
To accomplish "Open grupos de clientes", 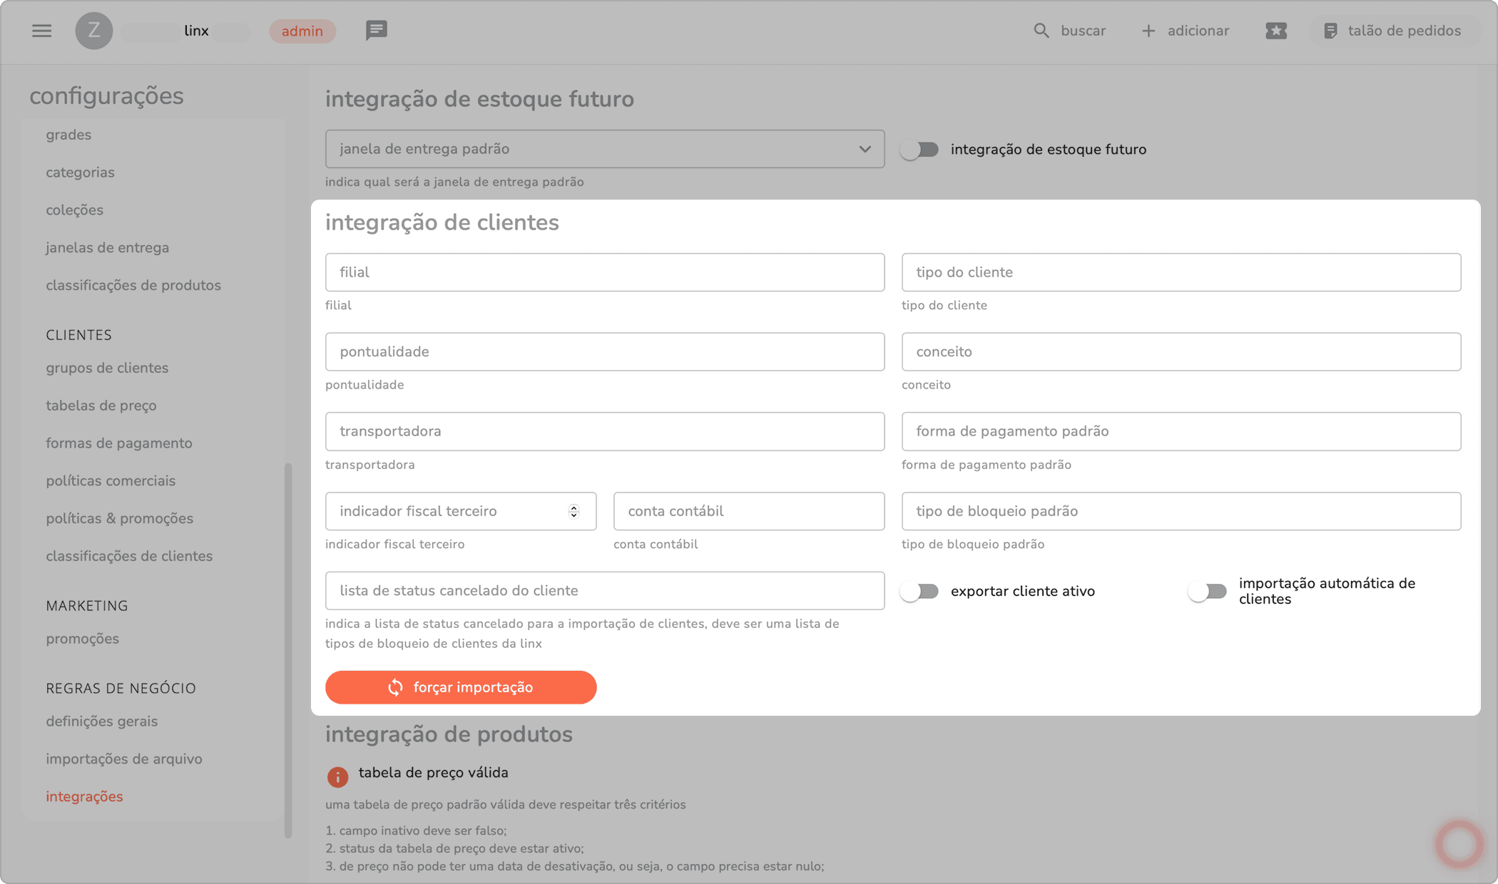I will pos(107,368).
